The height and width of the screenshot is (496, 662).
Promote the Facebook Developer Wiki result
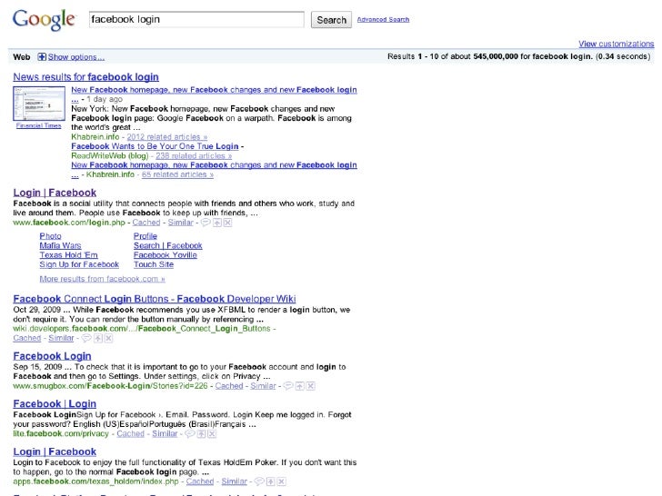98,338
